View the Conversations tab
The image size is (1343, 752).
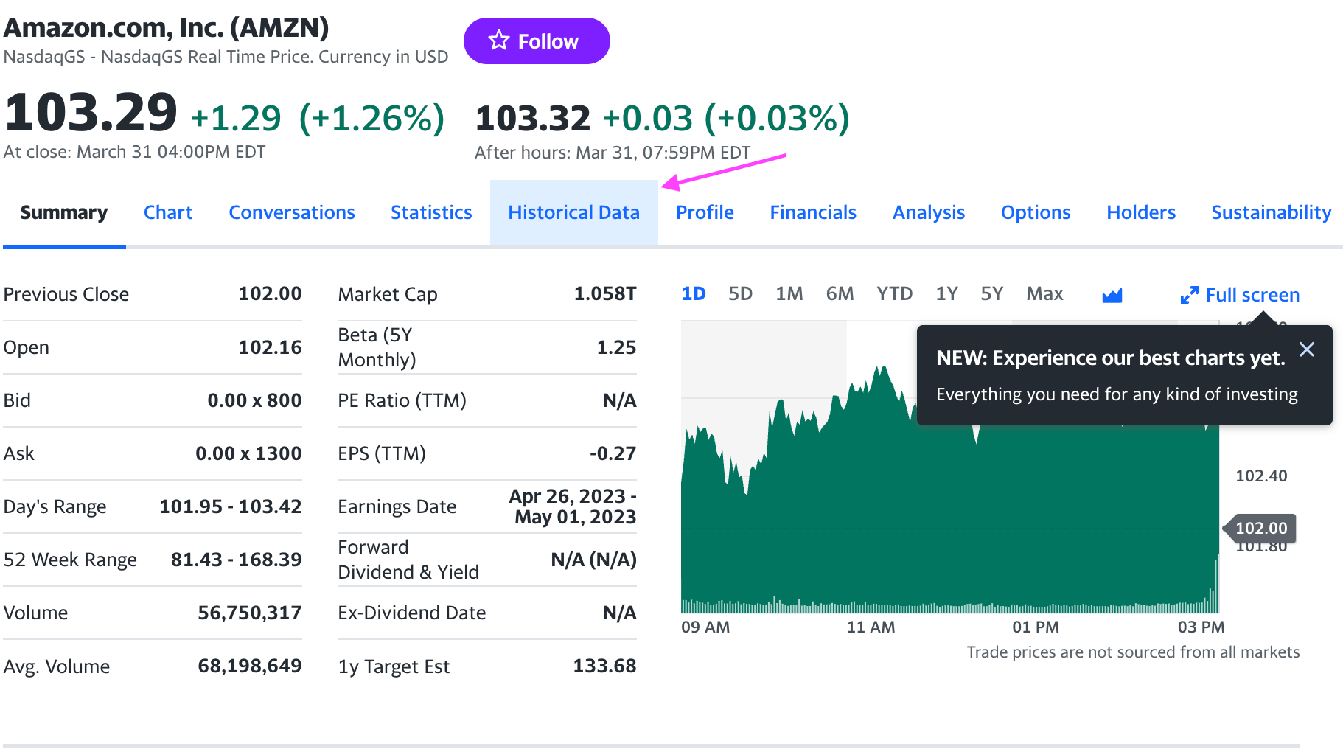(x=292, y=212)
